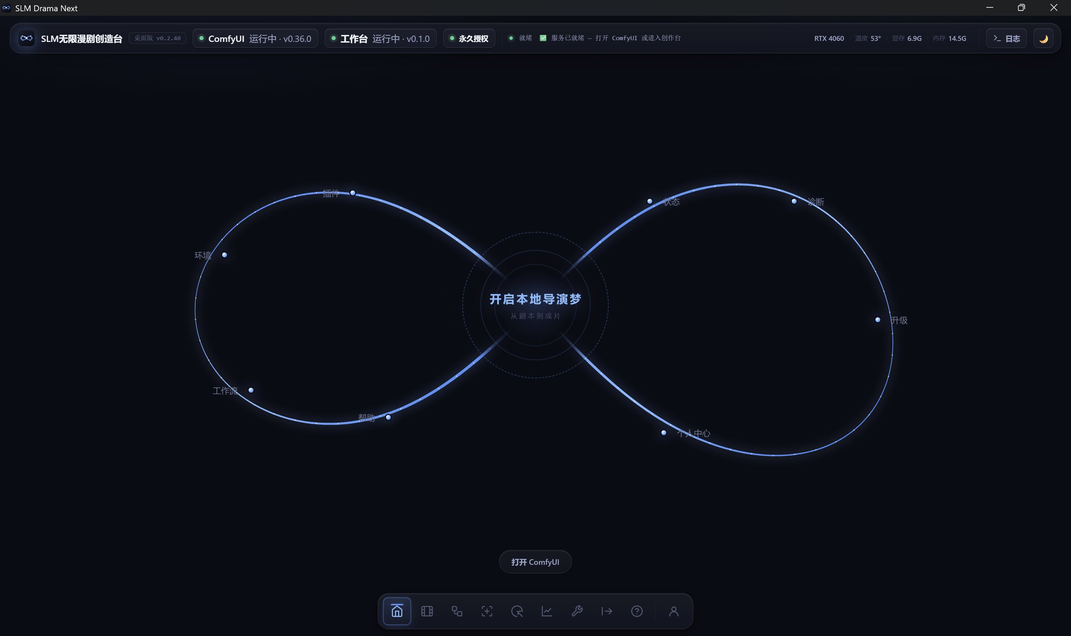Click the green service-ready checkbox indicator
The image size is (1071, 636).
[x=543, y=38]
